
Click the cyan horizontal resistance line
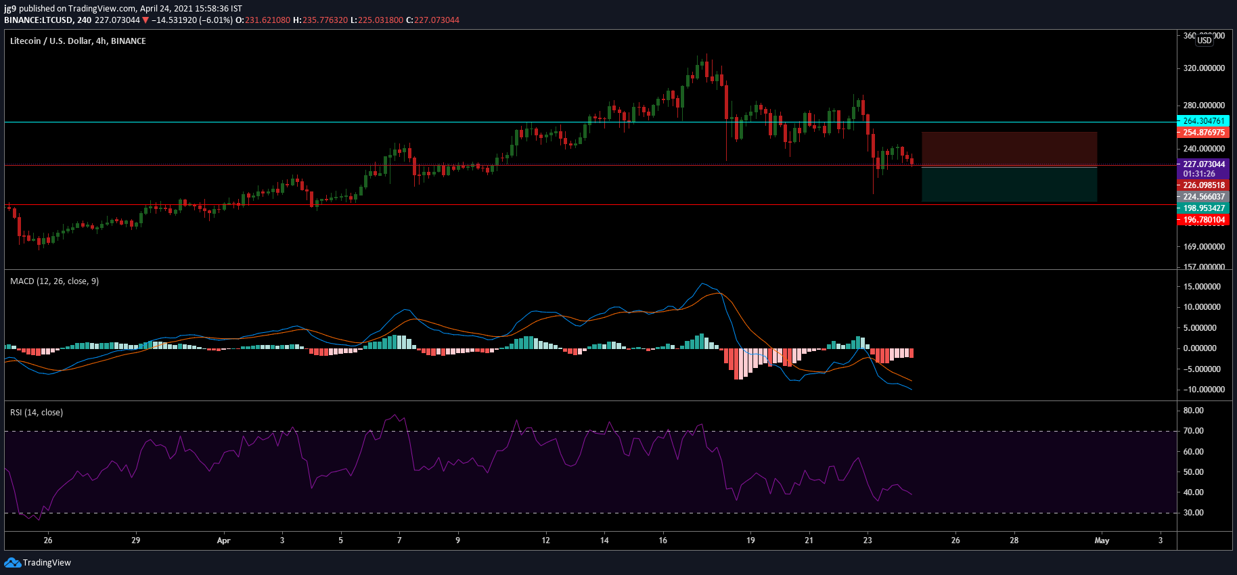[590, 122]
